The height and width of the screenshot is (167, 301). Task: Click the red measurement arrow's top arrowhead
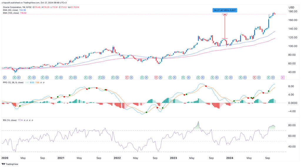[x=225, y=15]
